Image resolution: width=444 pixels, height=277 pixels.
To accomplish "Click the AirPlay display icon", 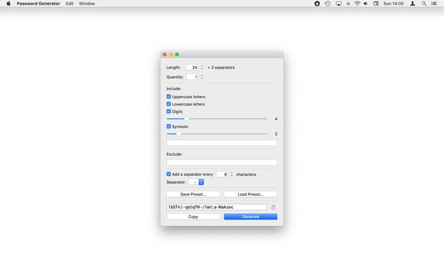I will click(339, 3).
